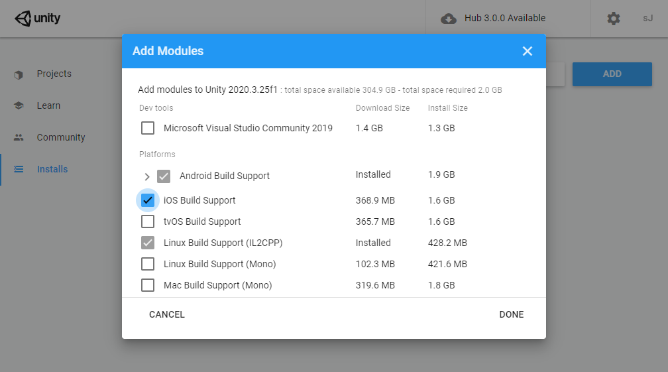
Task: Select the Installs tab
Action: (52, 169)
